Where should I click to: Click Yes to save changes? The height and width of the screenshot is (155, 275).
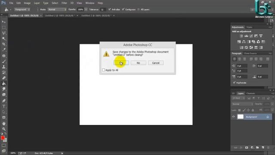(x=121, y=63)
